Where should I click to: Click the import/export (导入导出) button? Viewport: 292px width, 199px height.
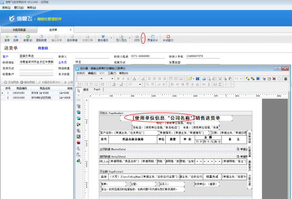(121, 38)
